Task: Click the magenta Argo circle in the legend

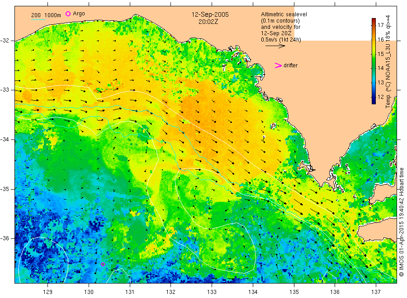Action: click(68, 14)
